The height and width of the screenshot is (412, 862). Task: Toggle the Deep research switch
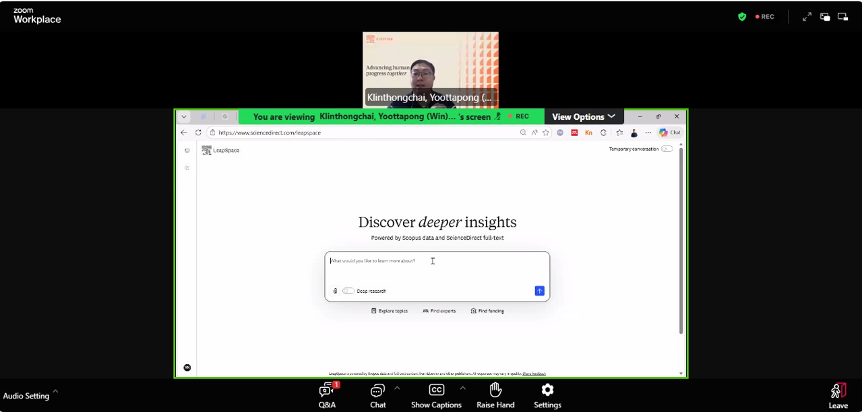click(x=348, y=291)
